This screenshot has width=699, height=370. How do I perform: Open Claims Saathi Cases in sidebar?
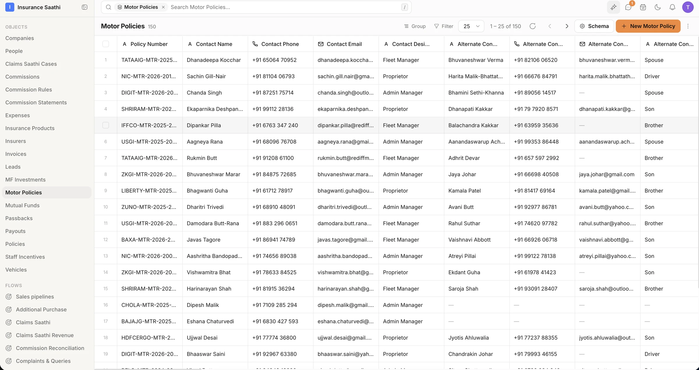point(31,64)
